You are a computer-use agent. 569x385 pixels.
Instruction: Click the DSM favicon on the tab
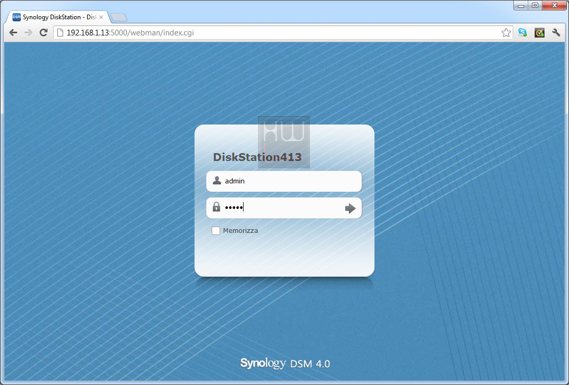click(17, 17)
